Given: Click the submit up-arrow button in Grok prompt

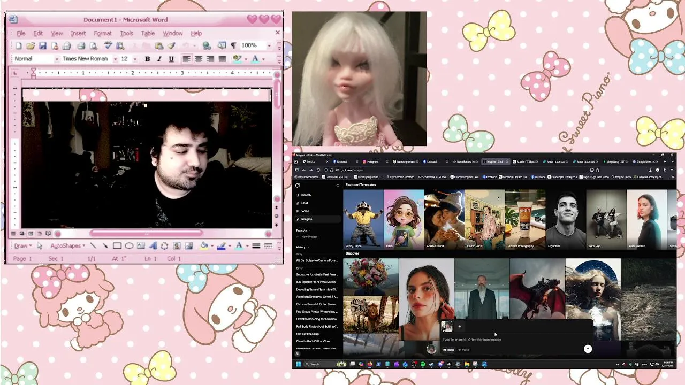Looking at the screenshot, I should (x=588, y=349).
